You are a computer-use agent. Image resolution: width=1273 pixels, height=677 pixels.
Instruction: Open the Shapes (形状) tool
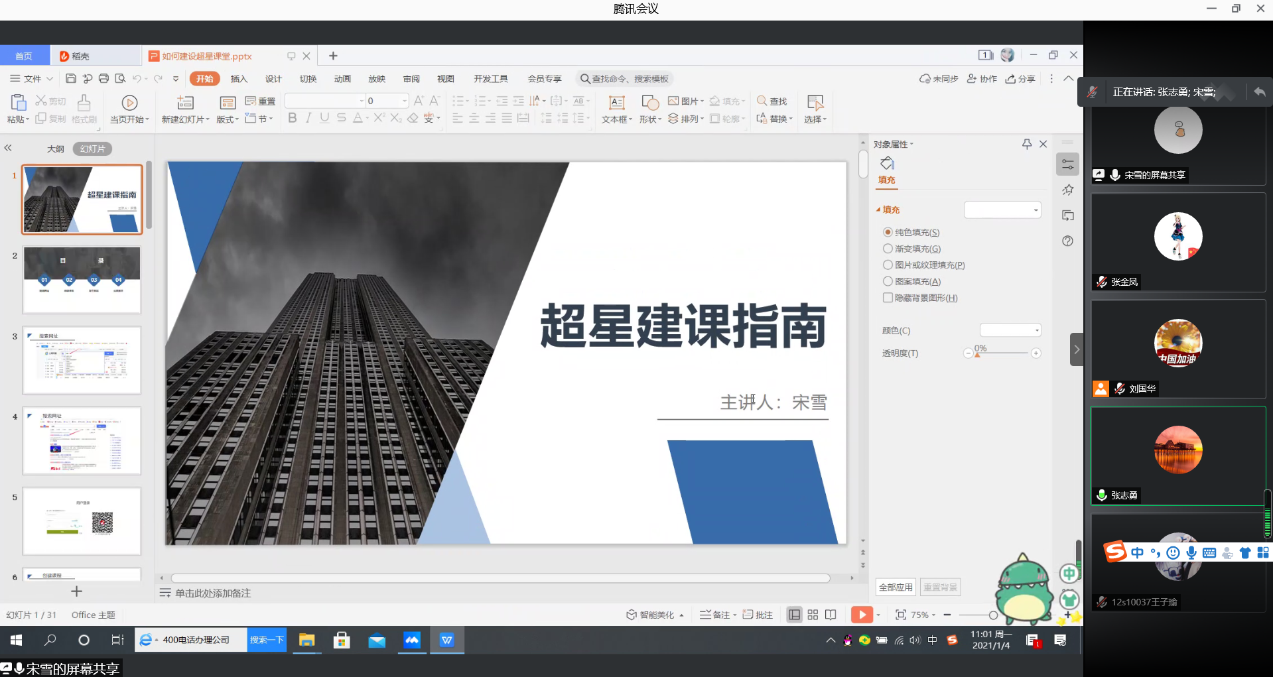coord(649,103)
